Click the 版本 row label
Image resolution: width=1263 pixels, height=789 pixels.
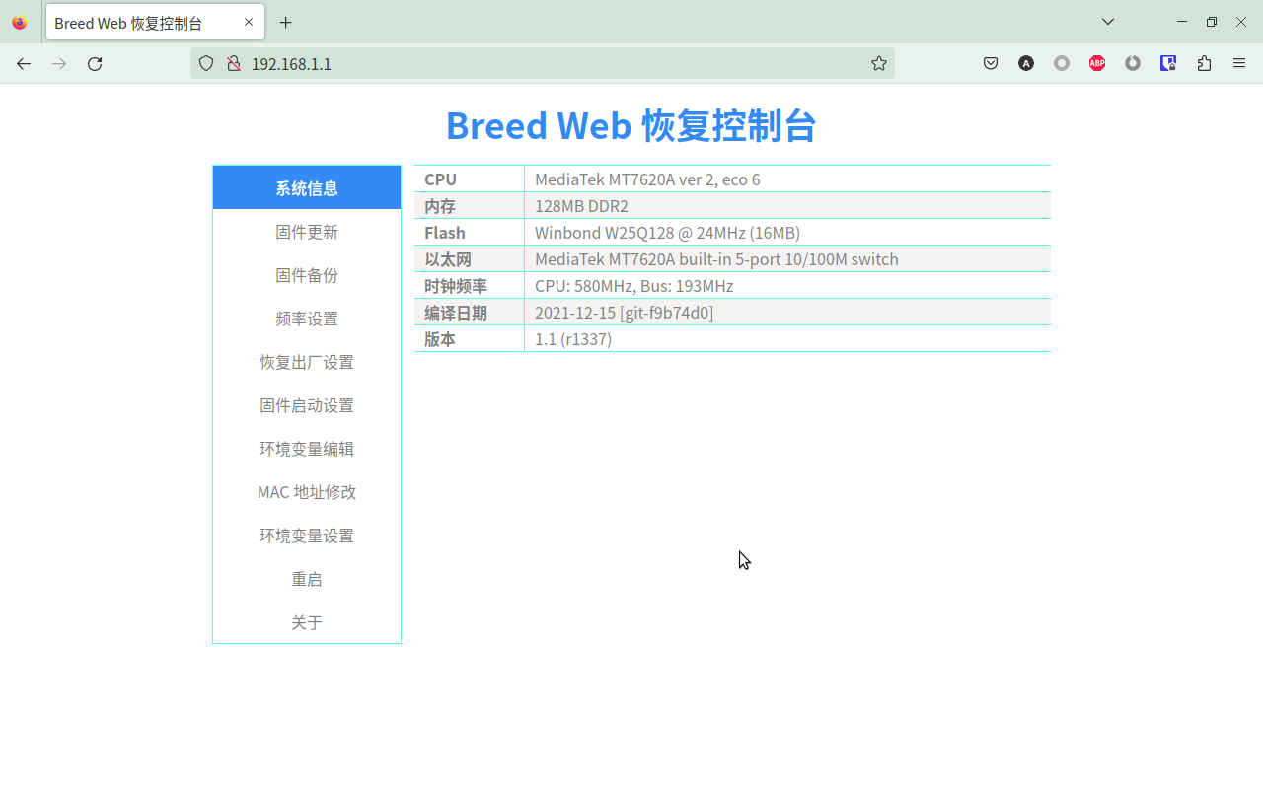pyautogui.click(x=440, y=339)
